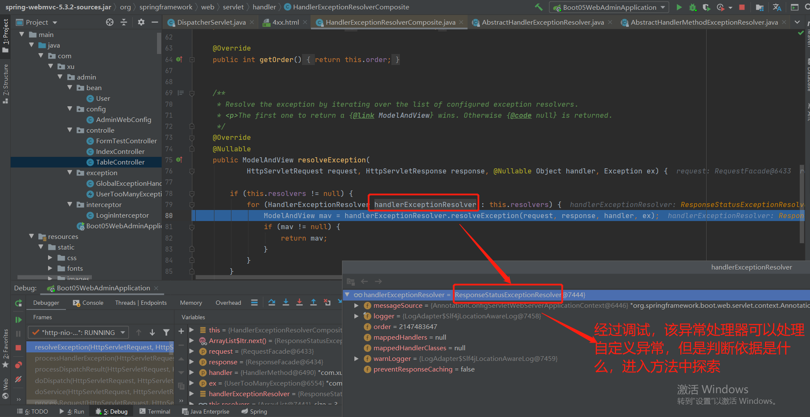Open the Overhead tab in Debug panel
This screenshot has height=417, width=810.
(228, 303)
